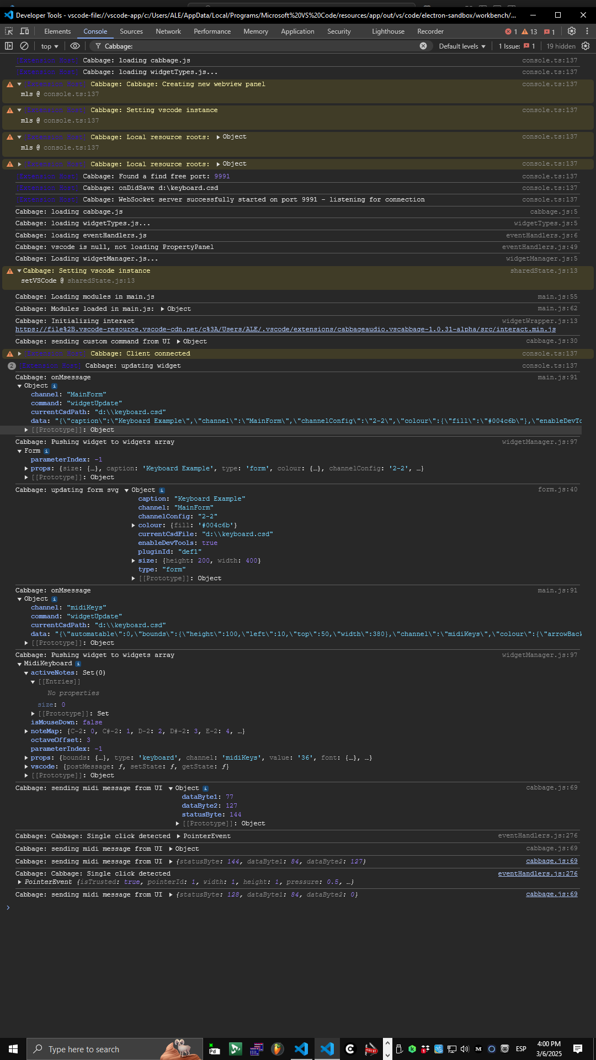Open the interact.min.js resource URL link

pyautogui.click(x=285, y=330)
